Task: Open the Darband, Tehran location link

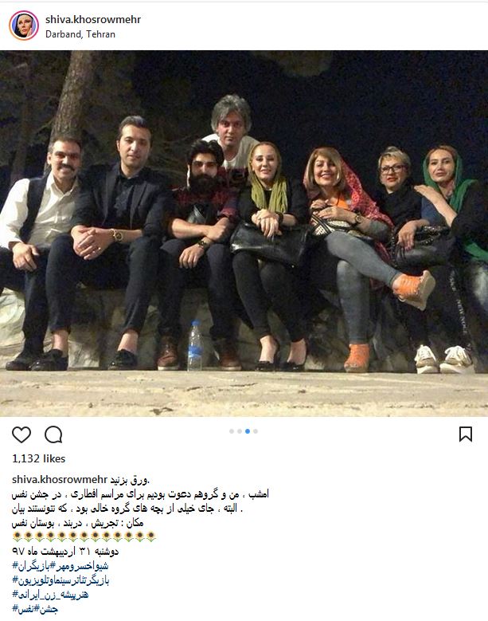Action: click(x=80, y=34)
